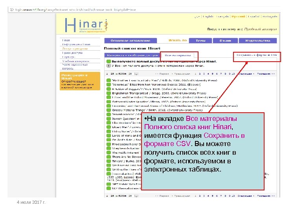This screenshot has width=283, height=212.
Task: Click green icon next to Grossly Material Things
Action: point(108,110)
